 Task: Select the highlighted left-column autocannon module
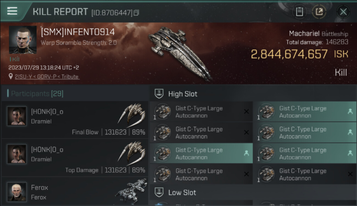pyautogui.click(x=201, y=154)
